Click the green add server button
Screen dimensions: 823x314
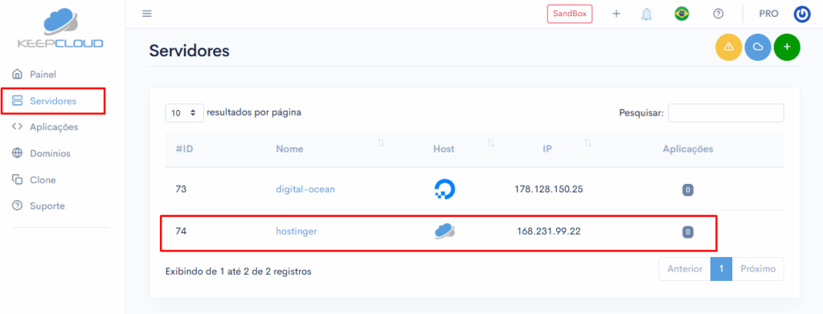pyautogui.click(x=787, y=47)
